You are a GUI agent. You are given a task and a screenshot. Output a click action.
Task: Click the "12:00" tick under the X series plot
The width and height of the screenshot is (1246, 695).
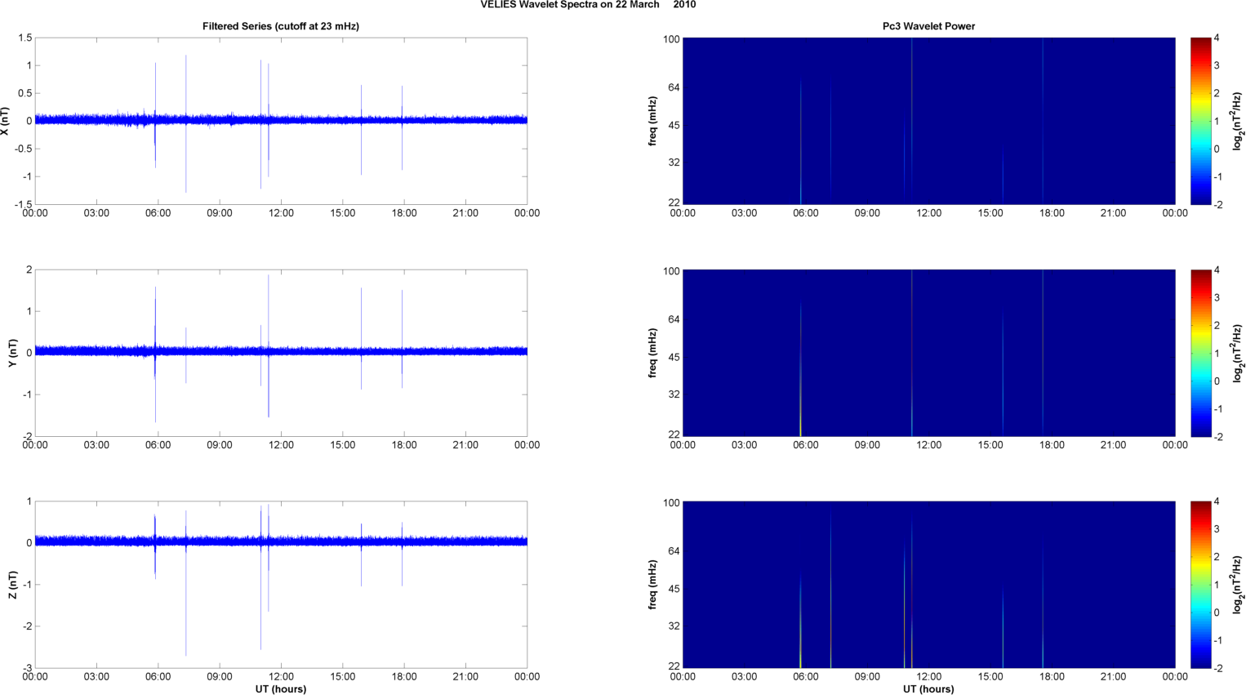click(281, 213)
